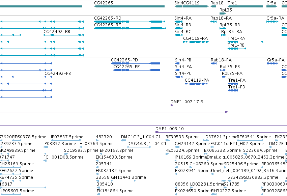The image size is (287, 196).
Task: Select the Gr5a-RA transcript label
Action: [x=275, y=18]
